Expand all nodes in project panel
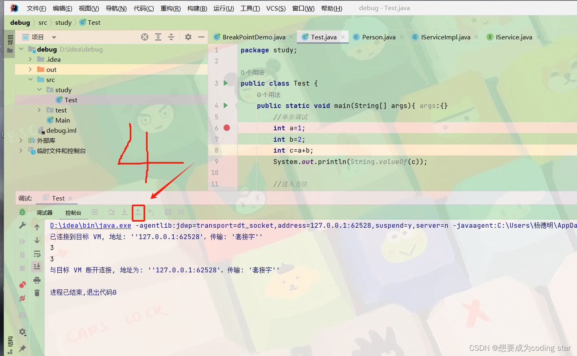Viewport: 577px width, 356px height. [x=158, y=37]
